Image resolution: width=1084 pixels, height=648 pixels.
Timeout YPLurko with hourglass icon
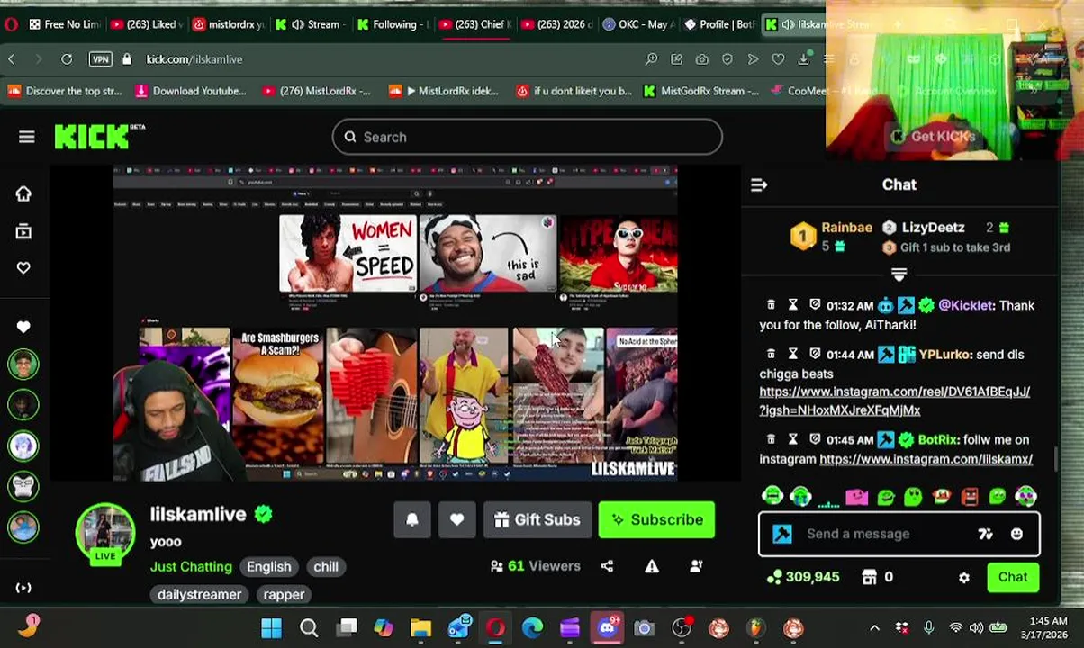click(792, 354)
